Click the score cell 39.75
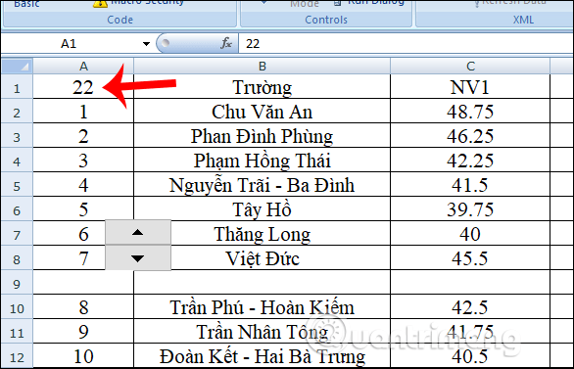 470,209
